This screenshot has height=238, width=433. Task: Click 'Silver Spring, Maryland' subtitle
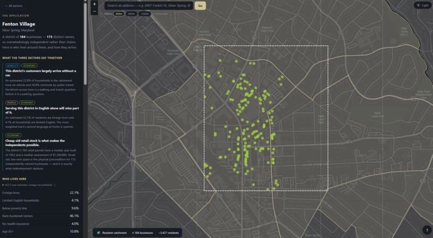18,30
